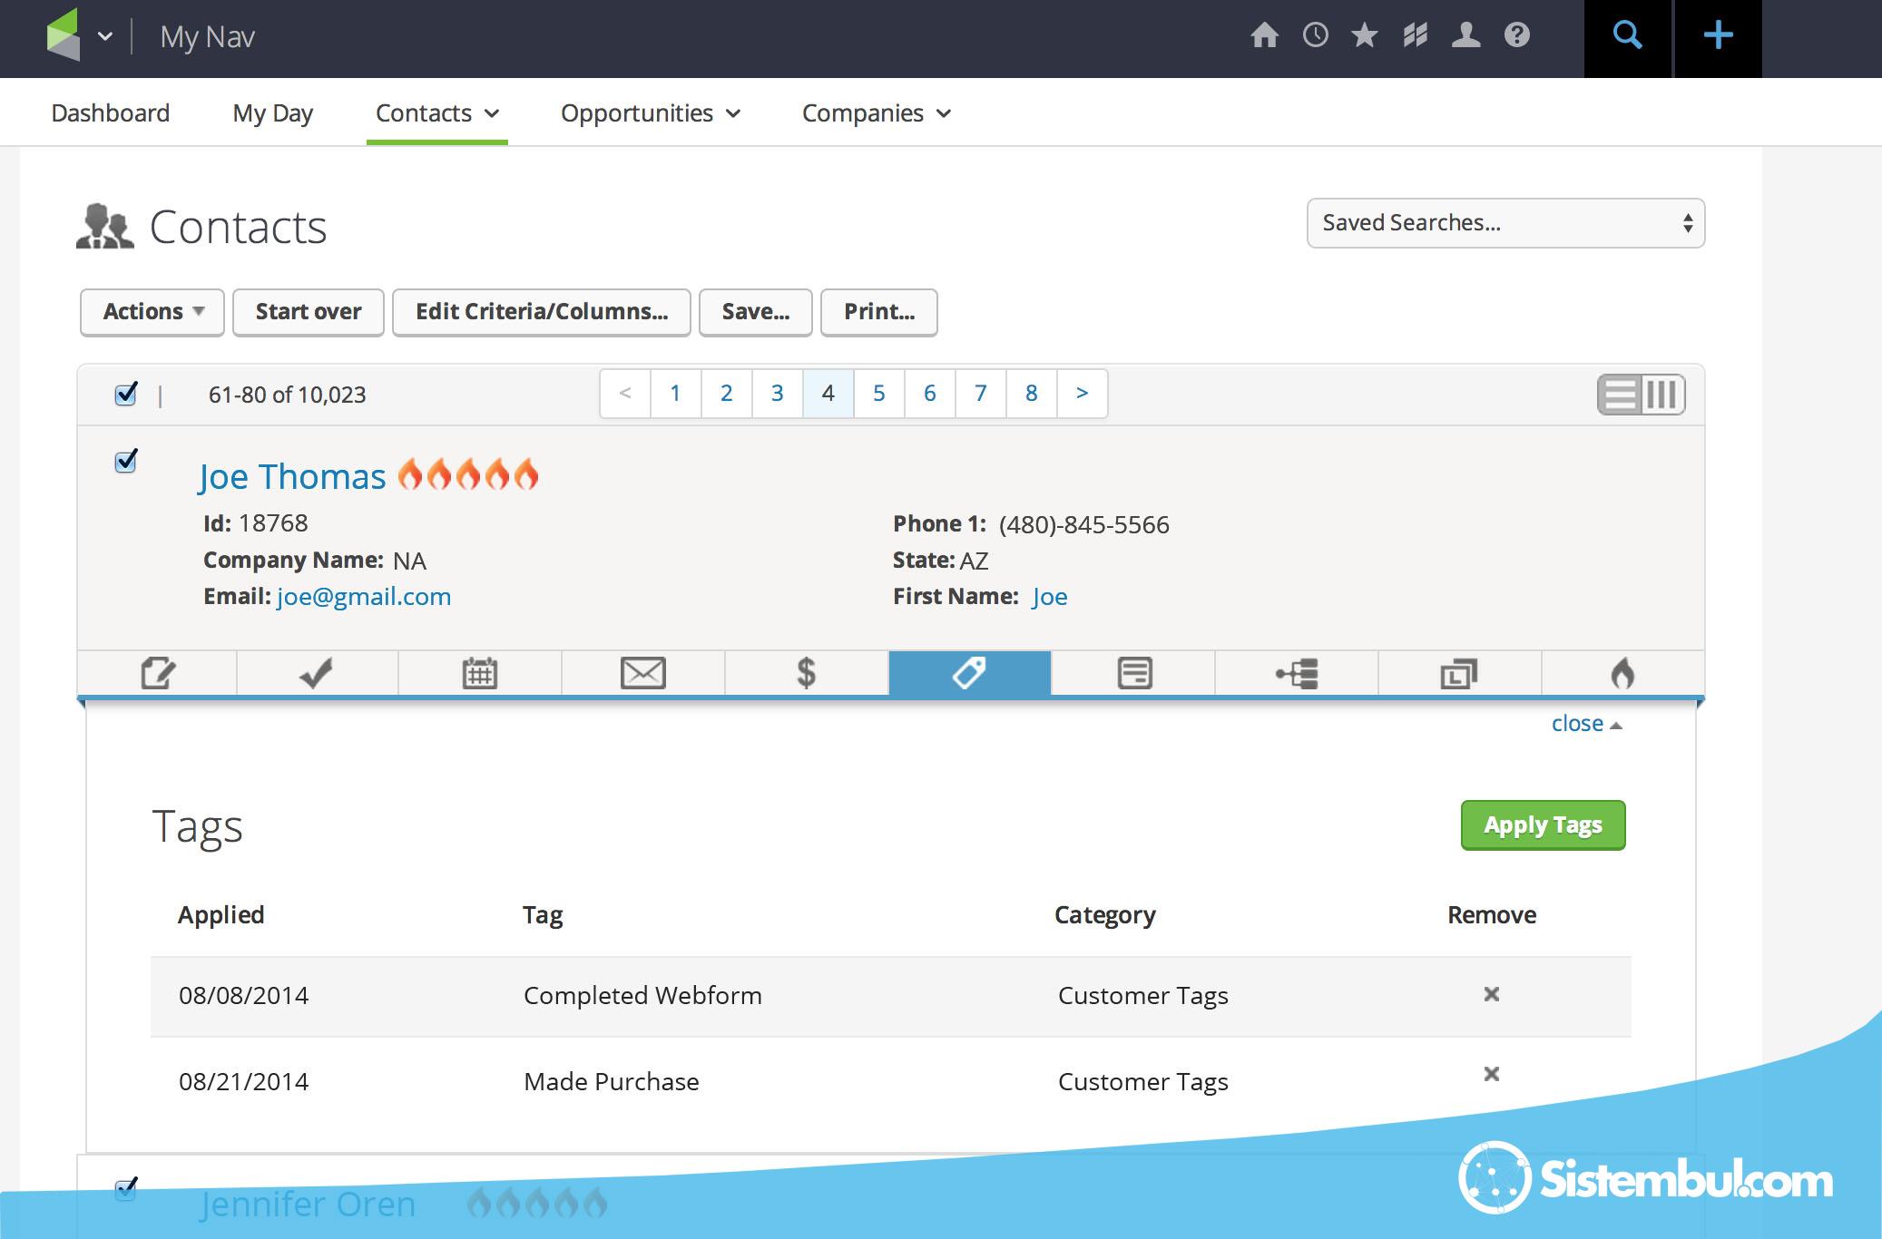Sort by the Category column header
Viewport: 1882px width, 1239px height.
point(1104,915)
